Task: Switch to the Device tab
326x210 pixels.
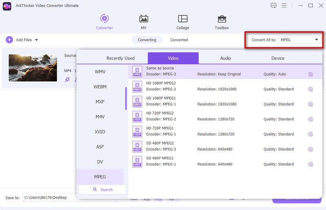Action: [278, 58]
